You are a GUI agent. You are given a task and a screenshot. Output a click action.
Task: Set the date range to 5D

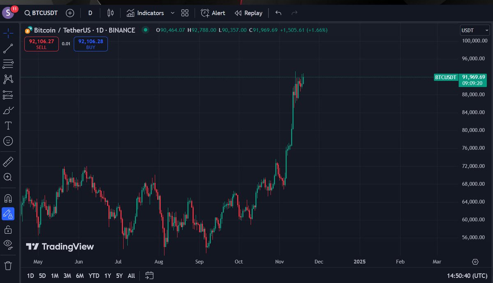[x=42, y=276]
